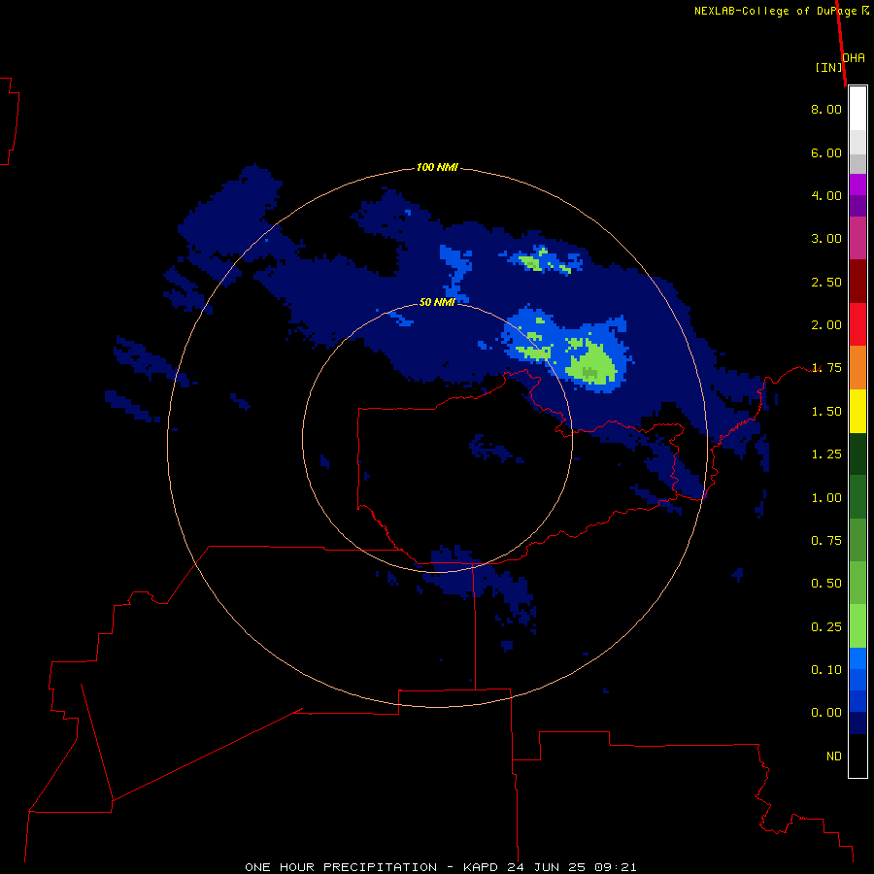Click the 0.50 legend value
This screenshot has width=874, height=874.
[826, 584]
